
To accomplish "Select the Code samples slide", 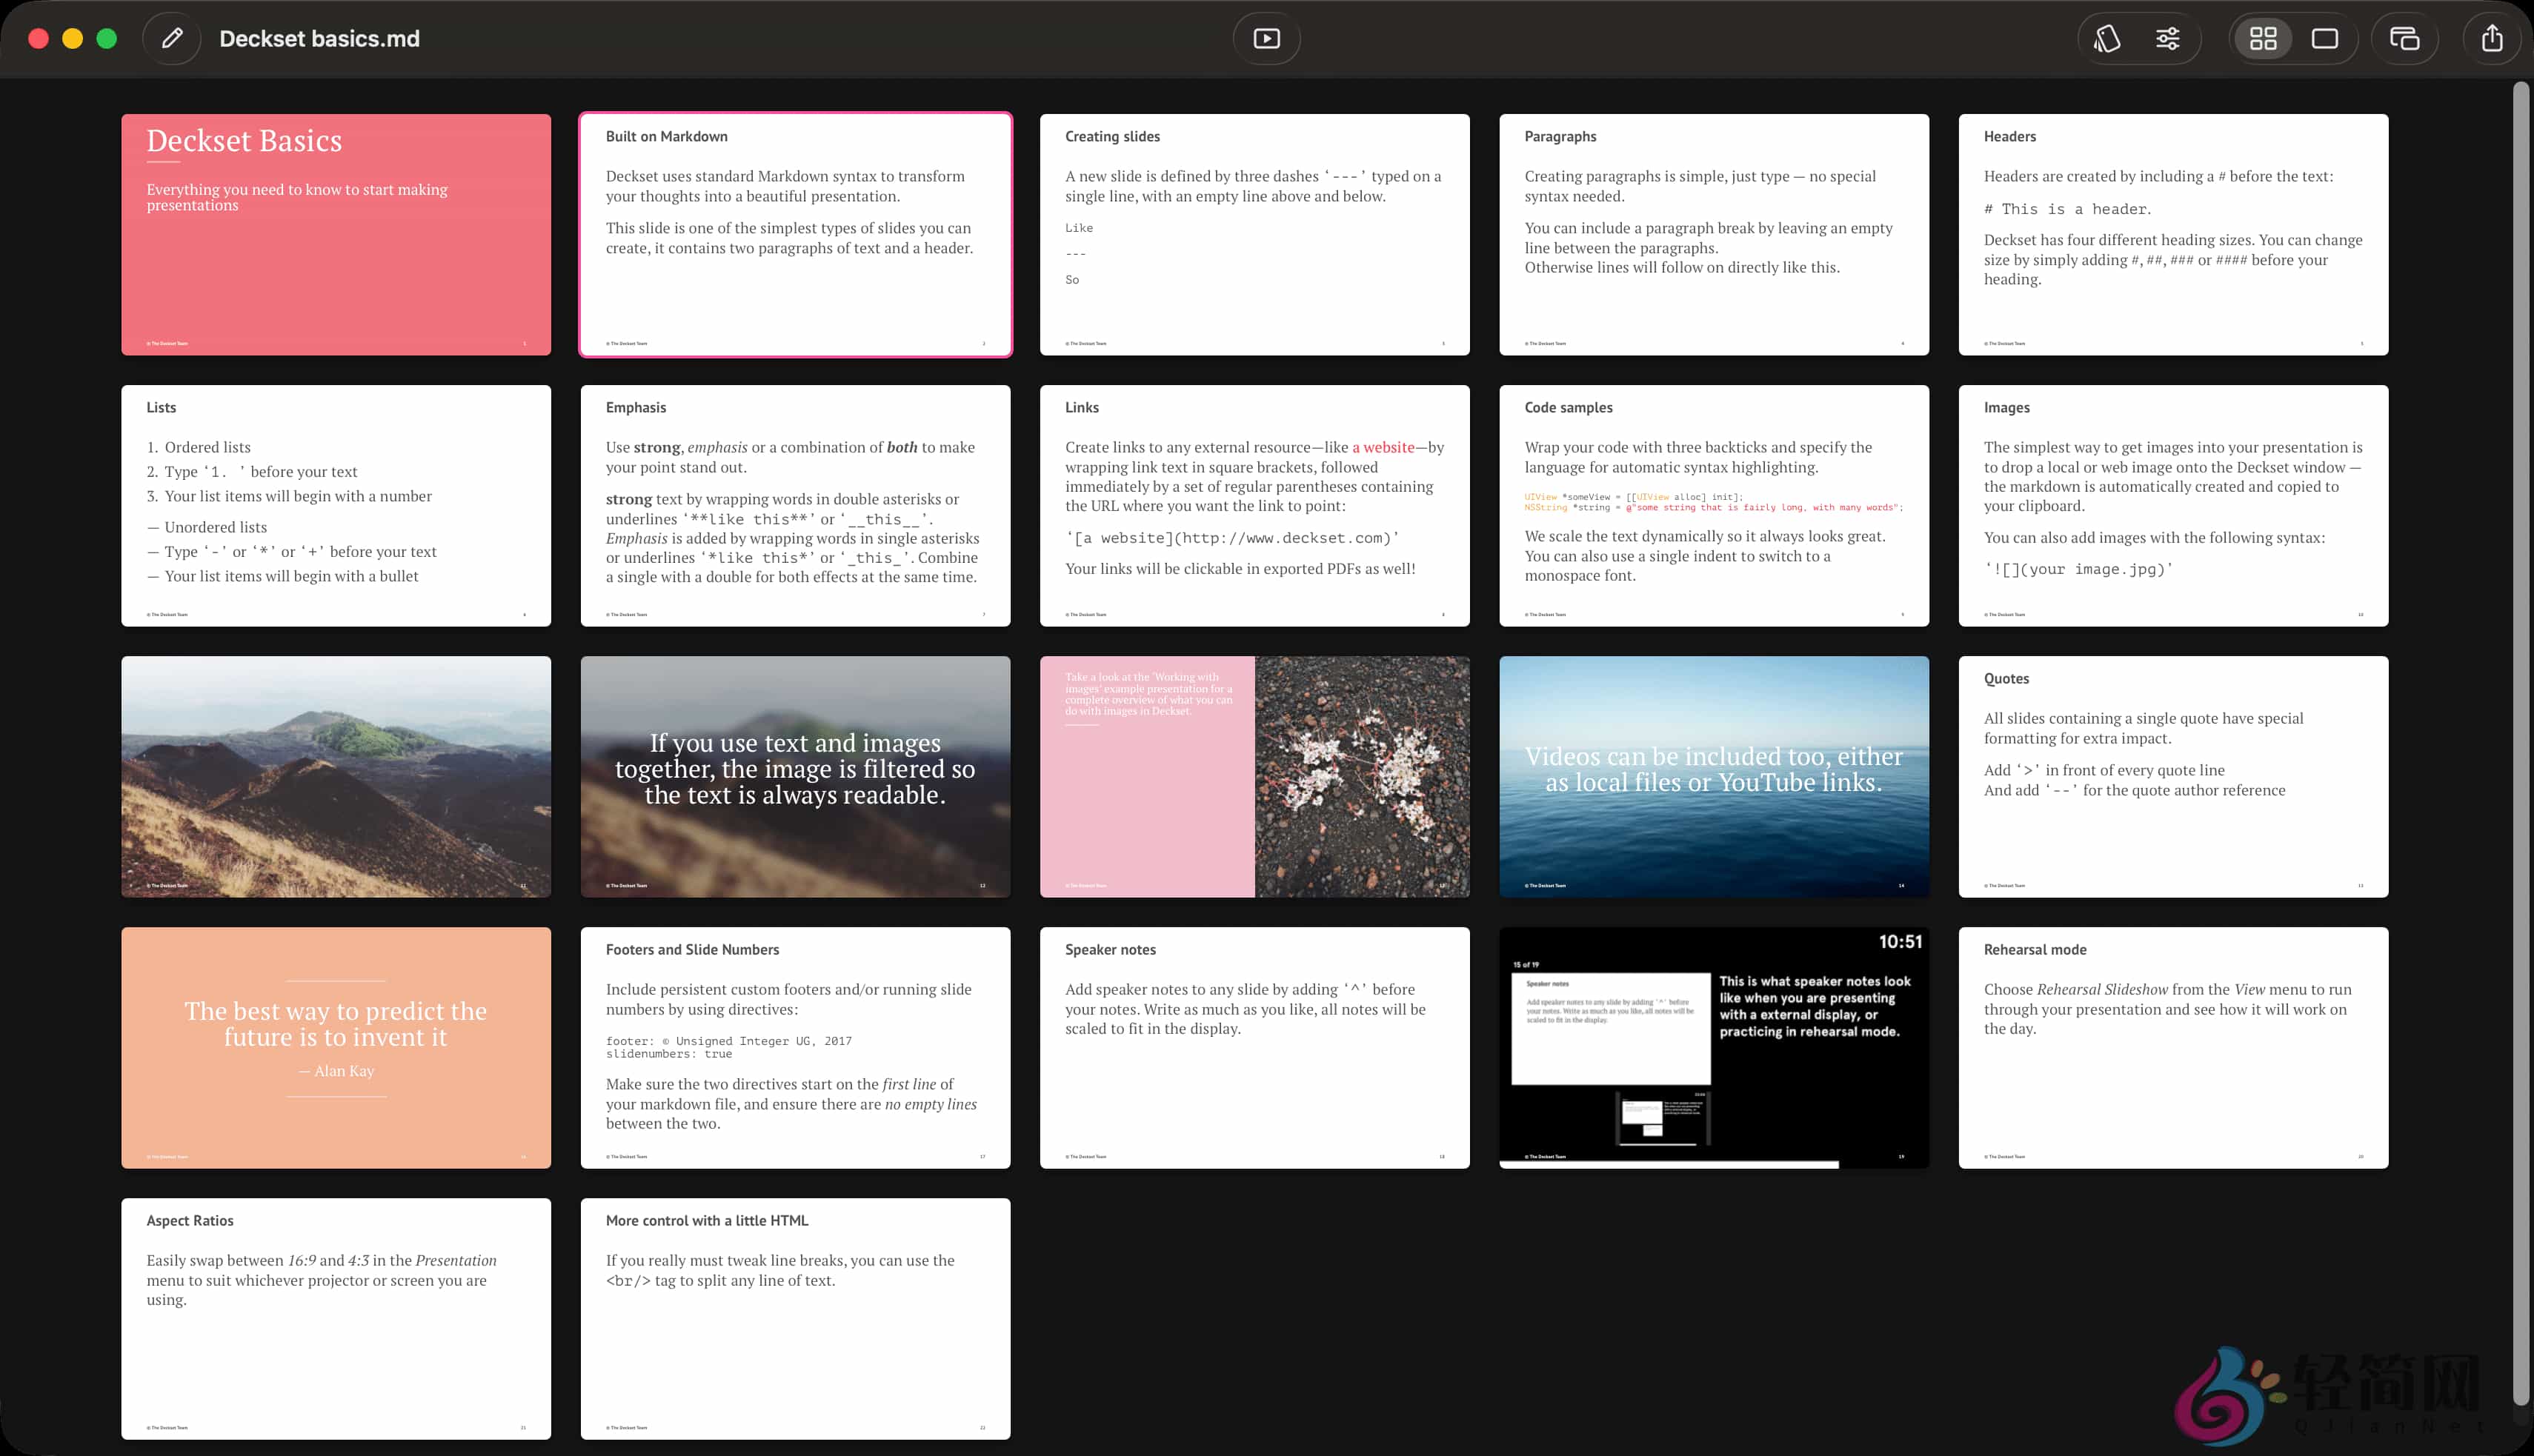I will pyautogui.click(x=1714, y=505).
